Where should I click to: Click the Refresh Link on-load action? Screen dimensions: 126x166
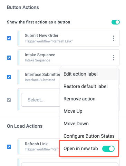pos(39,147)
